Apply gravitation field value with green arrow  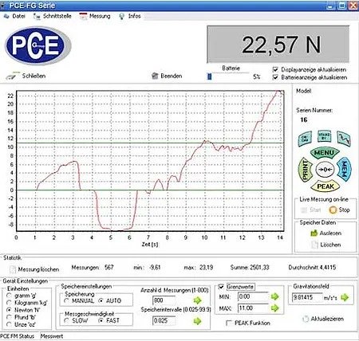pyautogui.click(x=345, y=297)
